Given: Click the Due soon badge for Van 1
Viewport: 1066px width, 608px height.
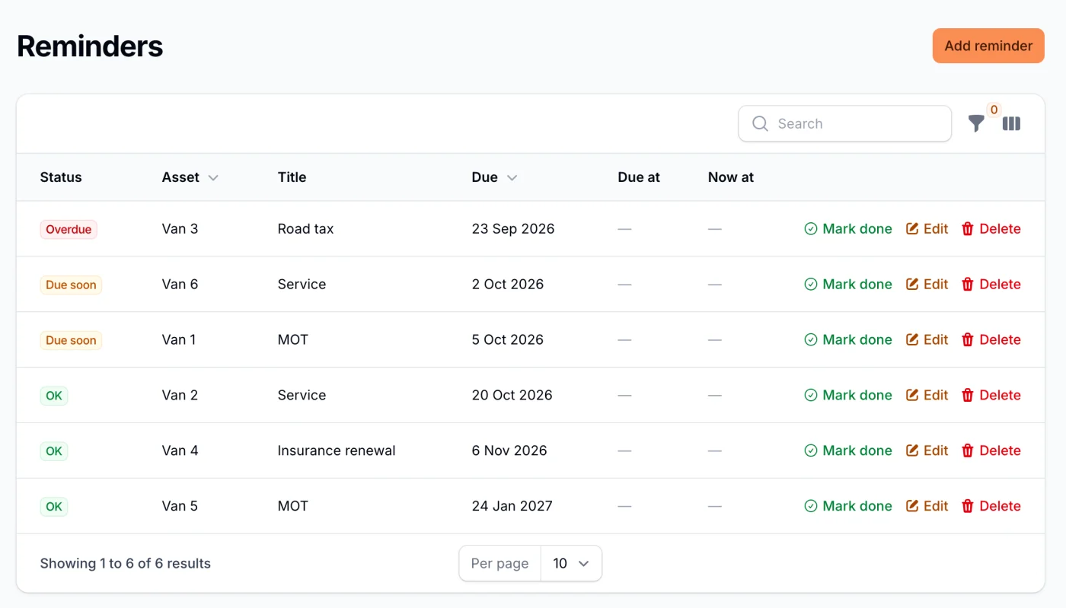Looking at the screenshot, I should tap(71, 341).
